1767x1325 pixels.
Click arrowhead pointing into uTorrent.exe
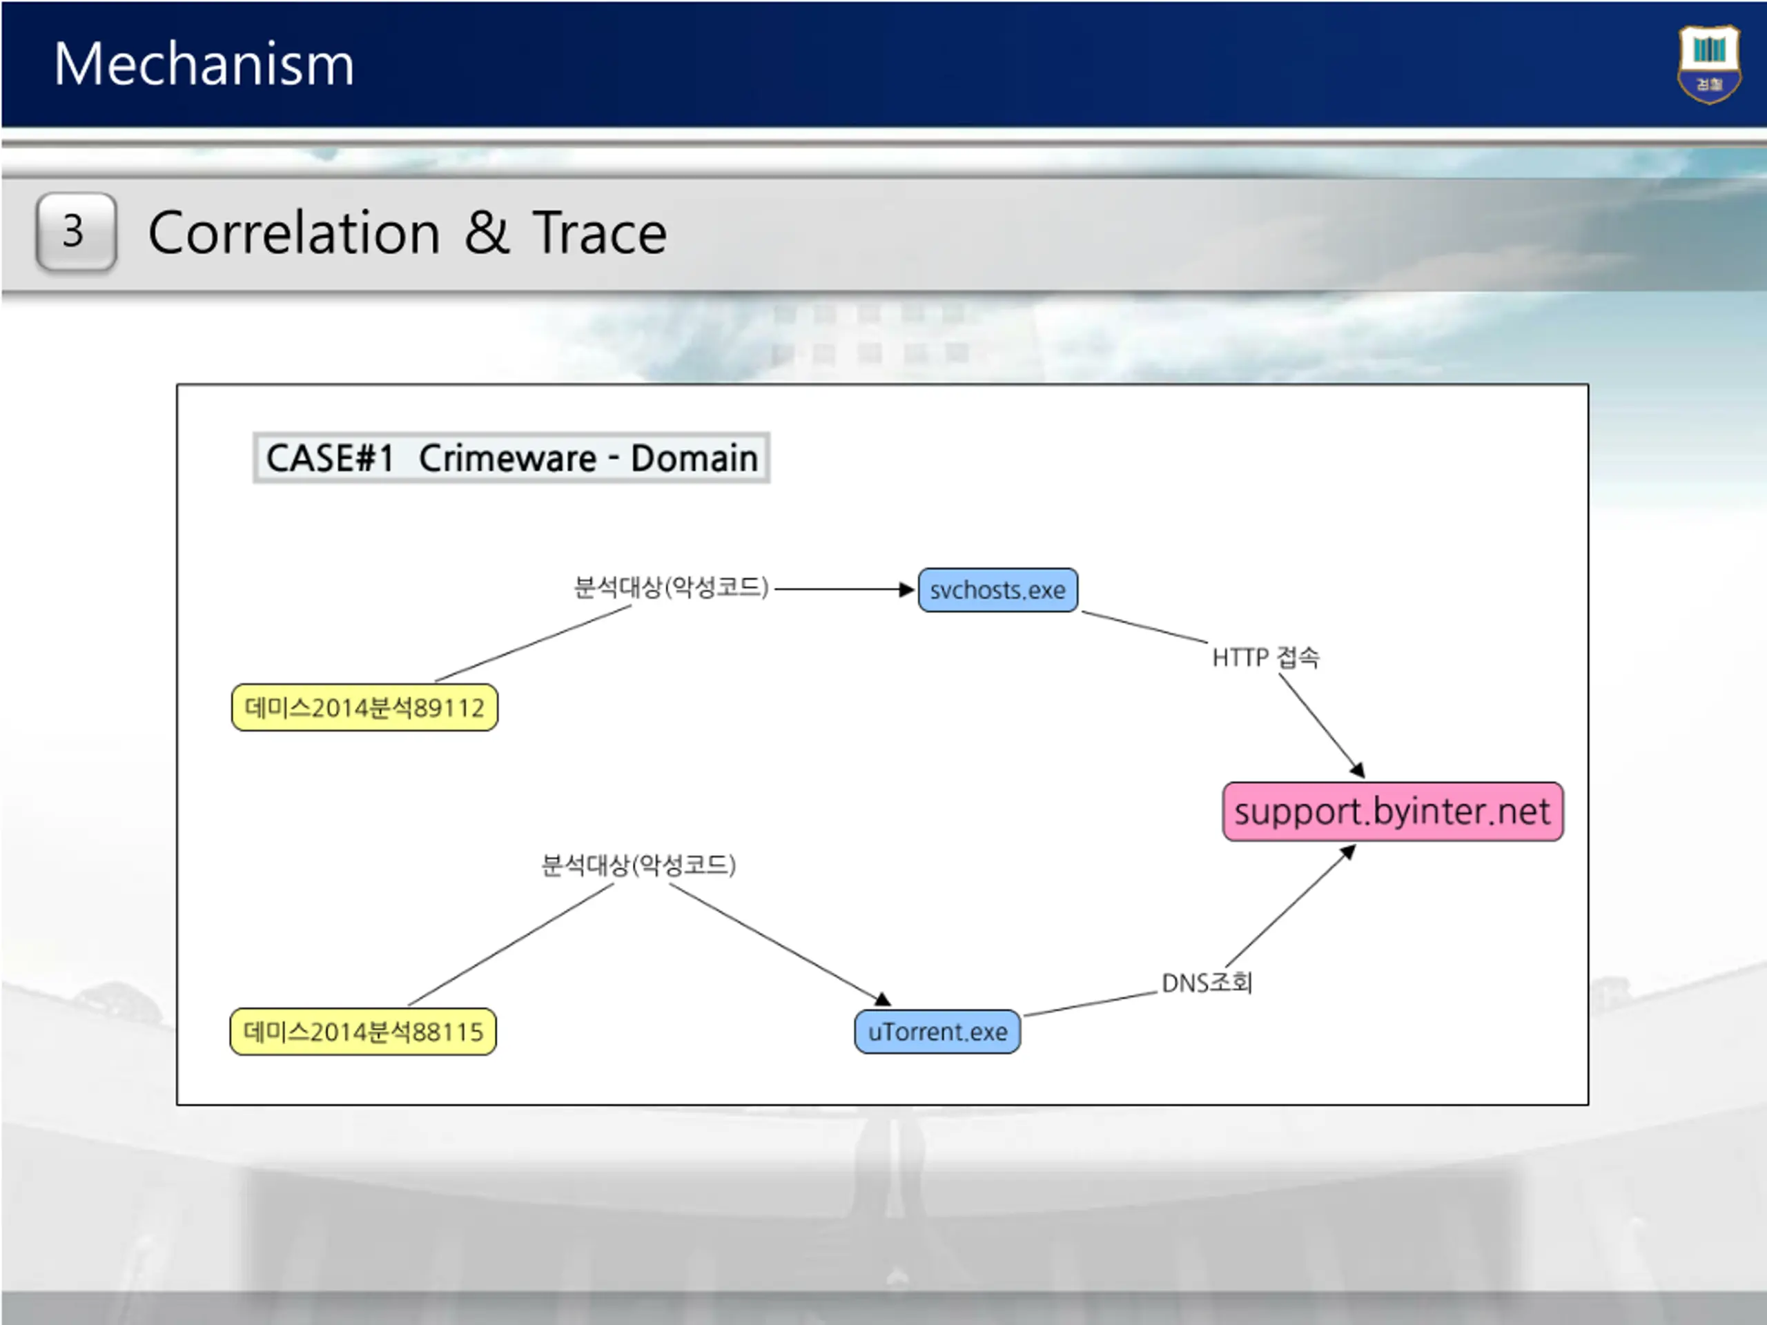882,999
